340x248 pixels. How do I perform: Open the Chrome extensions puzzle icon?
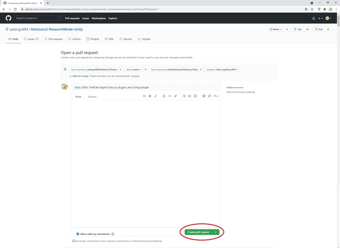325,9
